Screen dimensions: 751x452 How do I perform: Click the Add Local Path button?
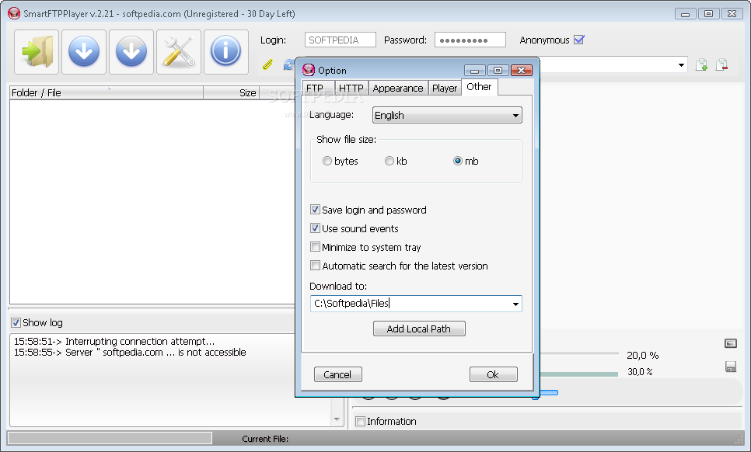pyautogui.click(x=419, y=329)
